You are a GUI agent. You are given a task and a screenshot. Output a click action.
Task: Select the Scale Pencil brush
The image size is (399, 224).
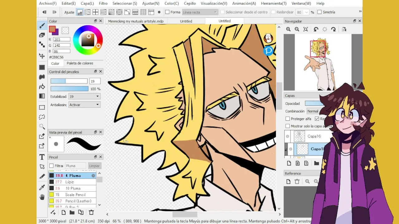72,195
